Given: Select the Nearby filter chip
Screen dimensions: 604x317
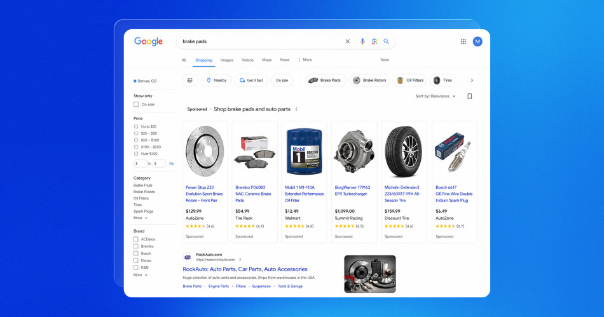Looking at the screenshot, I should 216,81.
